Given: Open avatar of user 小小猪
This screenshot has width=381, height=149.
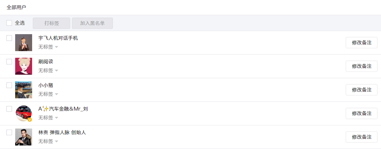Looking at the screenshot, I should point(24,90).
